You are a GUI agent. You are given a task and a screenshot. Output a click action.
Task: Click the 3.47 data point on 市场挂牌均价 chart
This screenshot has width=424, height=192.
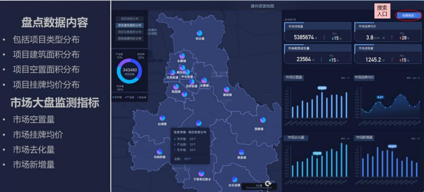coord(380,102)
